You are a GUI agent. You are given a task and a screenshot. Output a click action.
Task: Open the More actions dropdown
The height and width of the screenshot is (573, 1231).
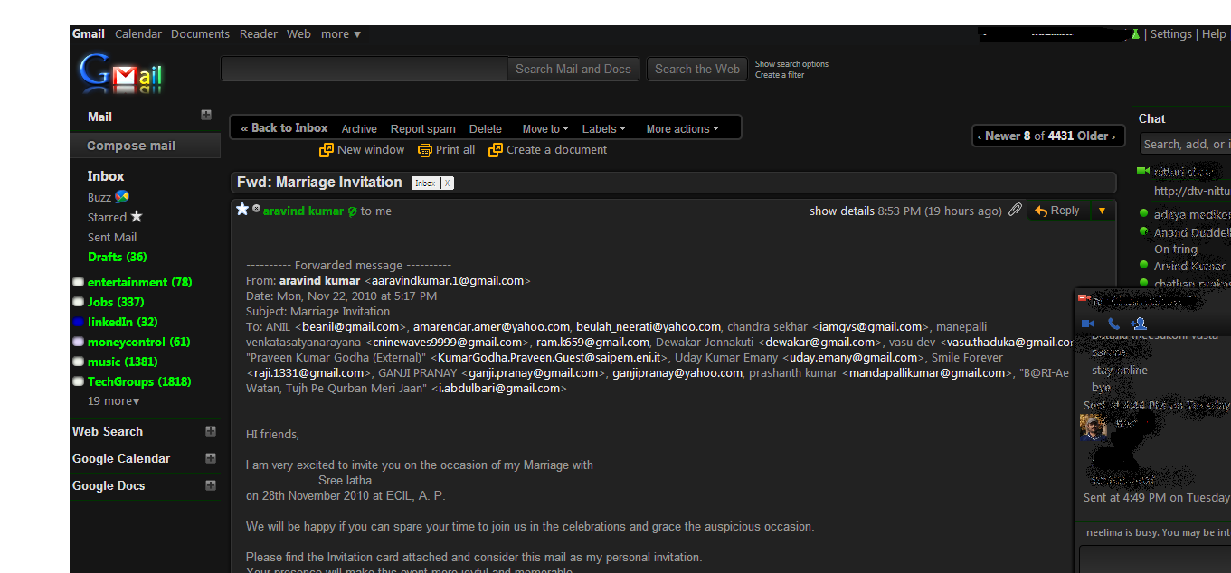pyautogui.click(x=682, y=129)
